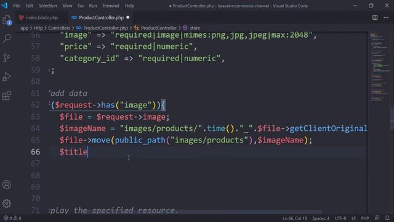Click the Http breadcrumb segment

[38, 28]
